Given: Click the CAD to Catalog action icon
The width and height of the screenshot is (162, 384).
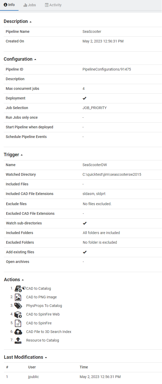Looking at the screenshot, I should pyautogui.click(x=18, y=288).
